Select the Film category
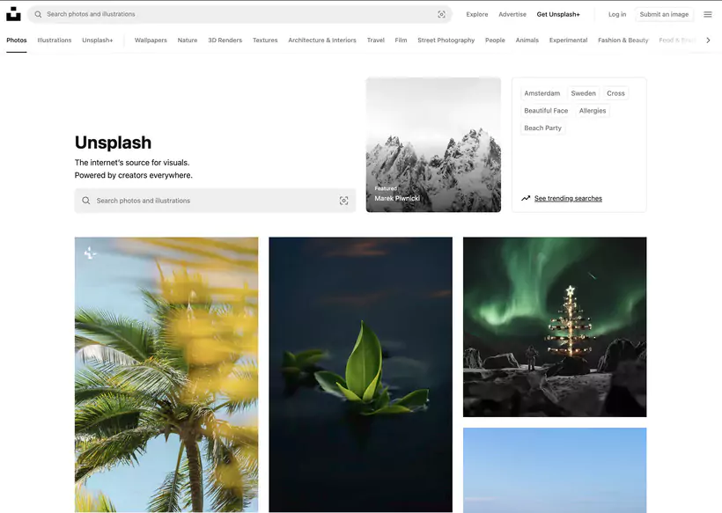Viewport: 722px width, 513px height. pos(401,40)
